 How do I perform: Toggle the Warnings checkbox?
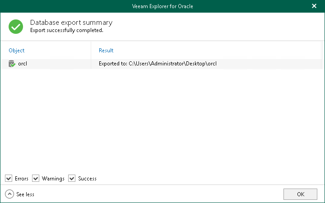click(x=36, y=179)
